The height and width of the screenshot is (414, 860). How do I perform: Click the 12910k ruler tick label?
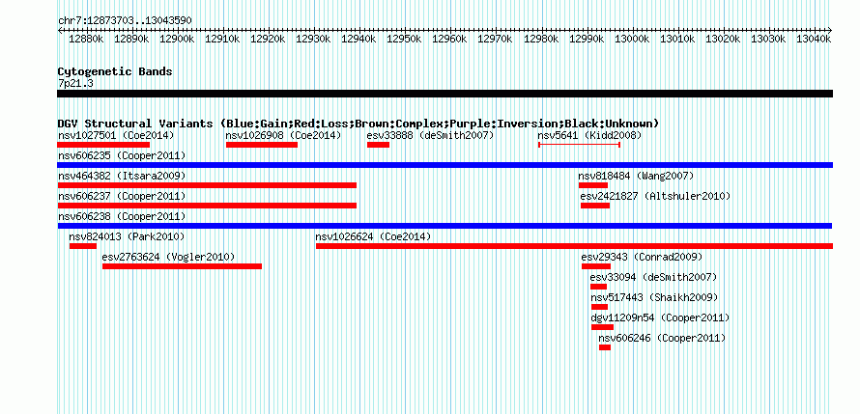[222, 40]
